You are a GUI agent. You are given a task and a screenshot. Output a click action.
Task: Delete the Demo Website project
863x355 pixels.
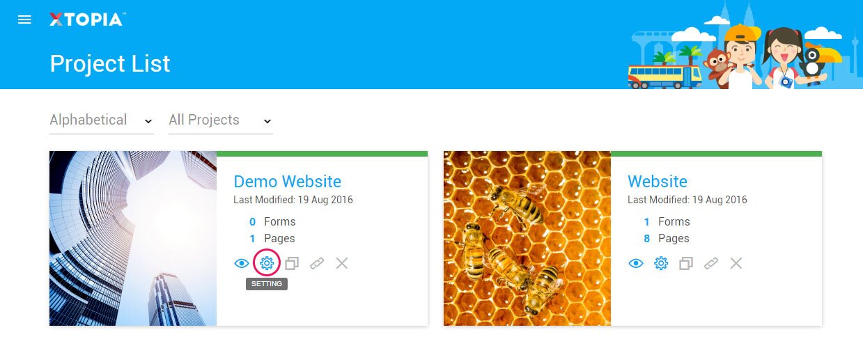pyautogui.click(x=342, y=263)
